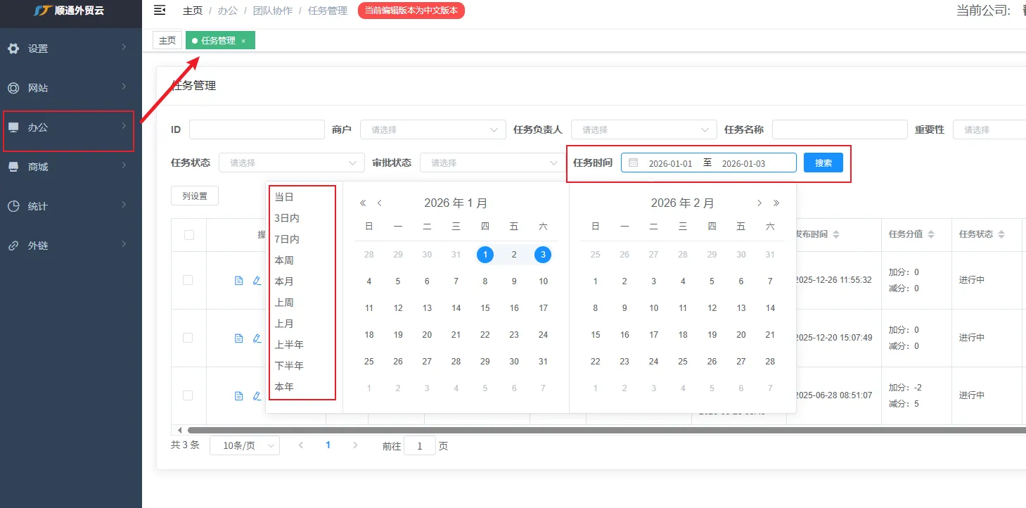Screen dimensions: 1026x508
Task: Click the previous year double-arrow icon
Action: [363, 203]
